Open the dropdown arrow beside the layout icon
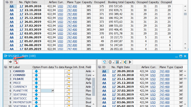This screenshot has height=107, width=191. [x=120, y=63]
